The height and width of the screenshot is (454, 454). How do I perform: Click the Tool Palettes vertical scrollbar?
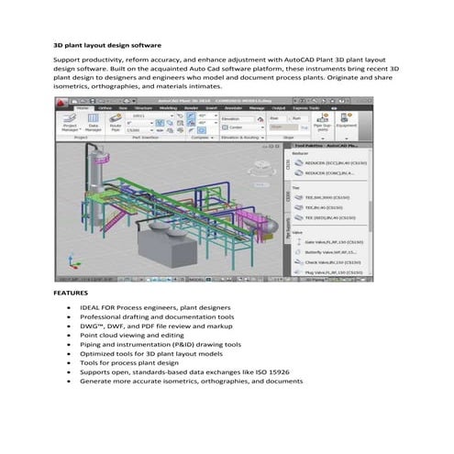[371, 212]
